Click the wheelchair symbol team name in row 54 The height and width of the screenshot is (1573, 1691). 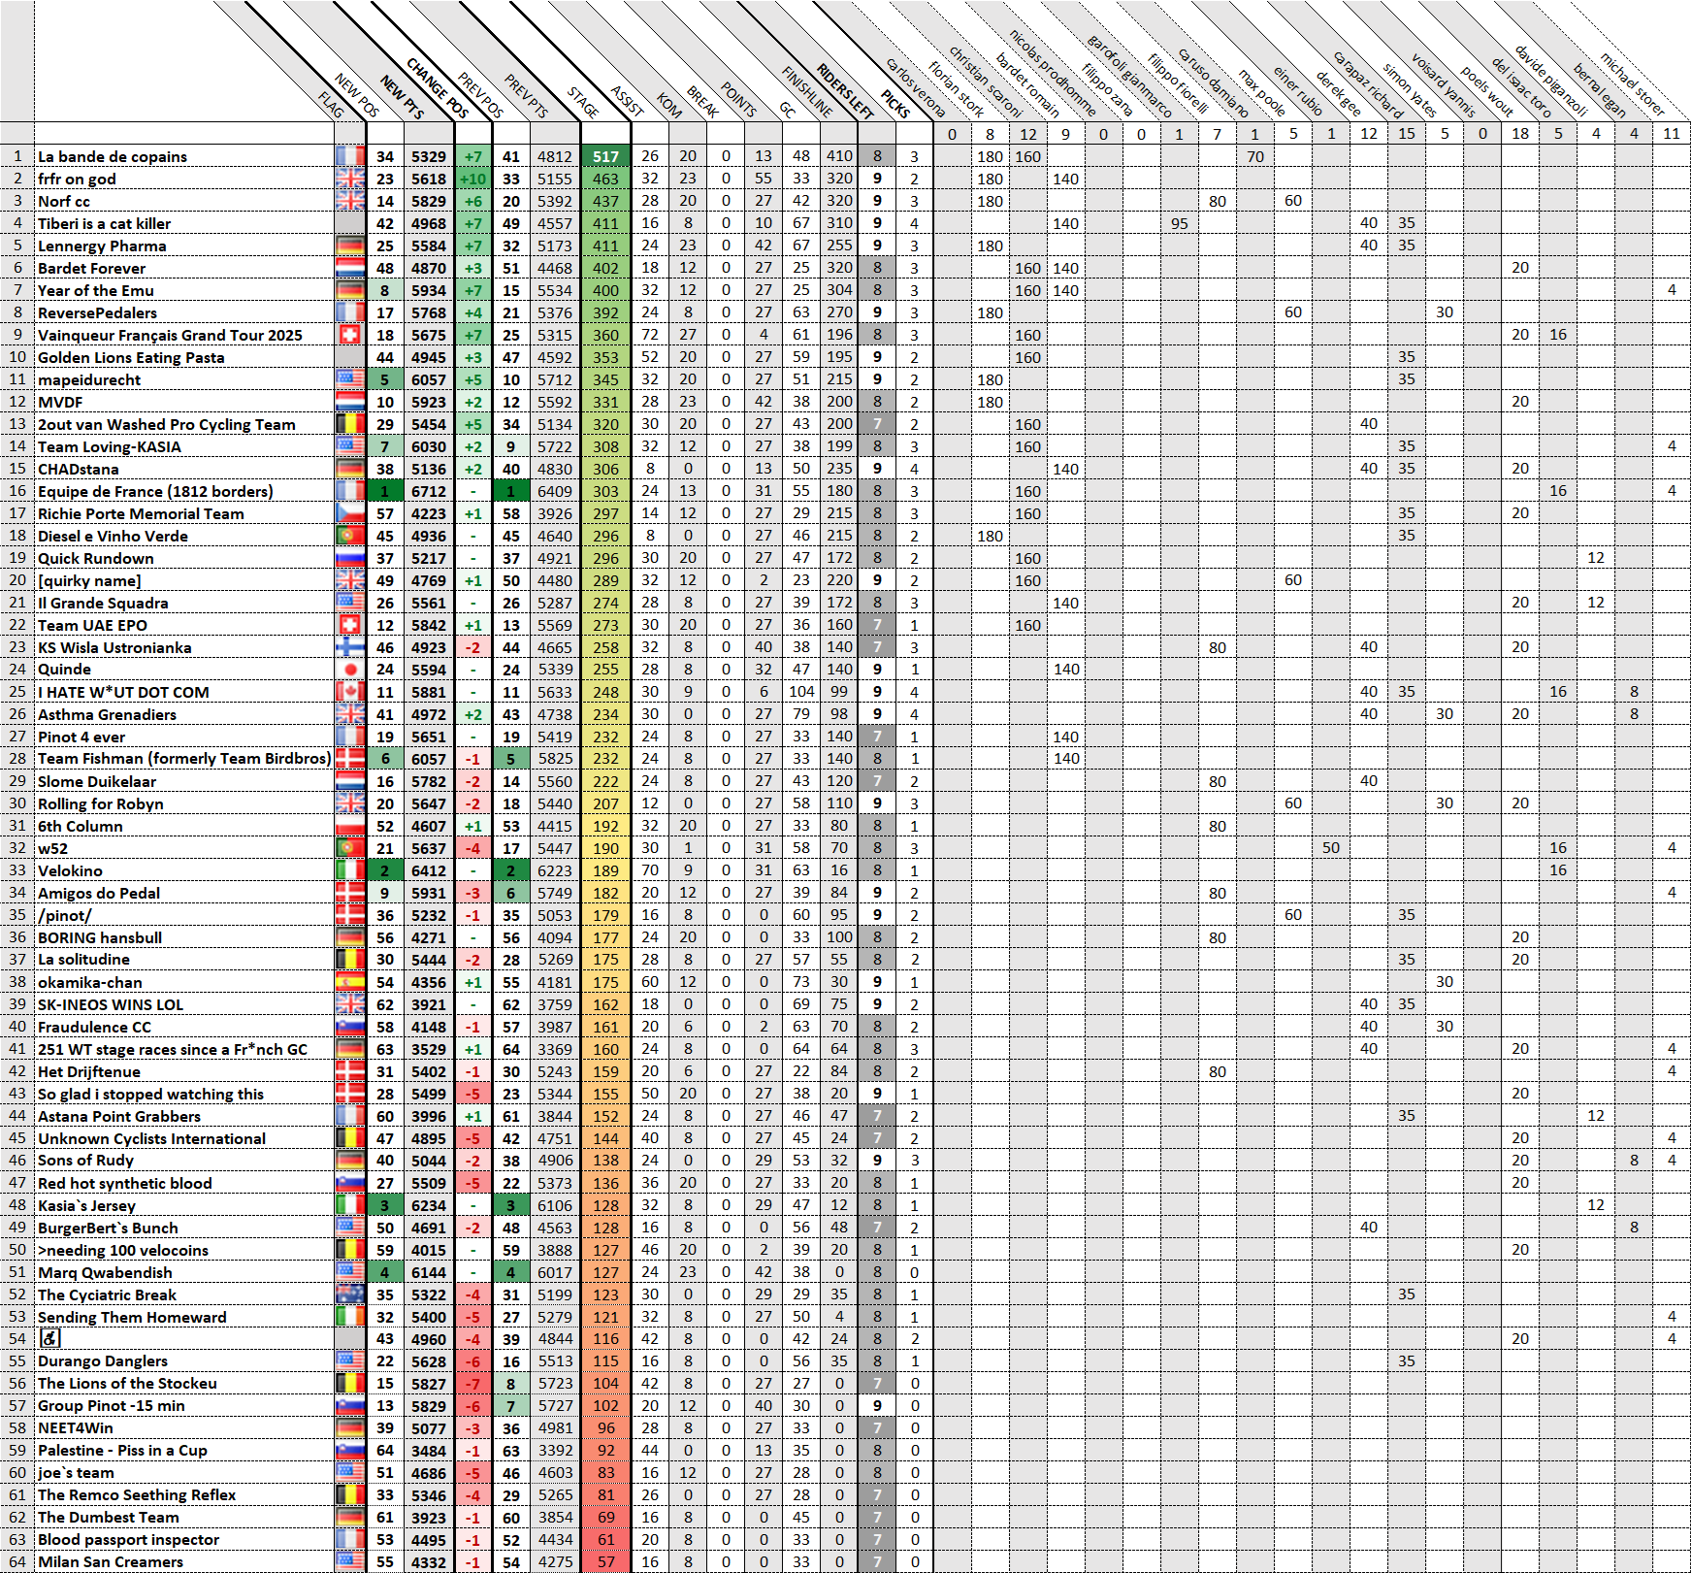point(49,1338)
